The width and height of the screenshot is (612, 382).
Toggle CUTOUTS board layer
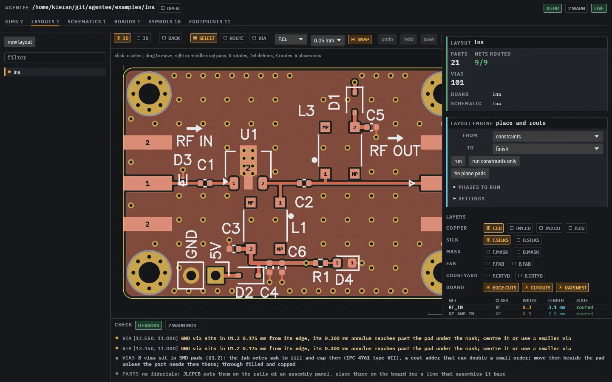click(x=537, y=288)
